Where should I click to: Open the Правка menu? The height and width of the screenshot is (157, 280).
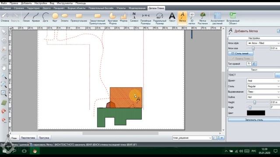coord(14,3)
